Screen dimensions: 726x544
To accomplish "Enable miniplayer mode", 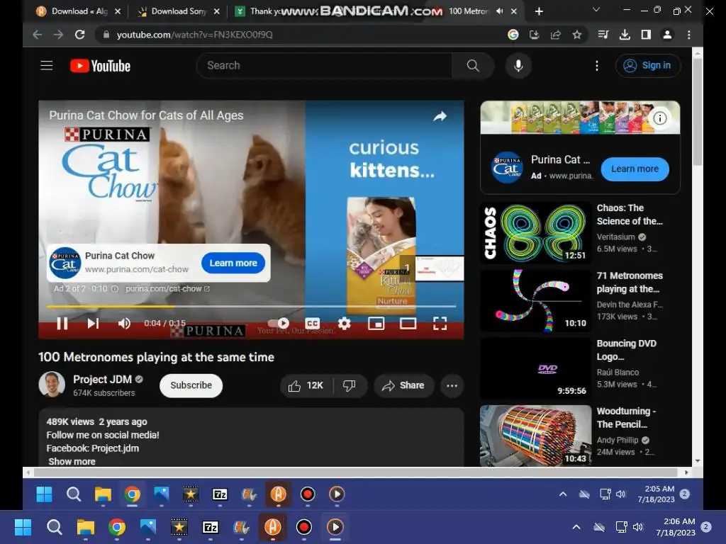I will tap(376, 323).
